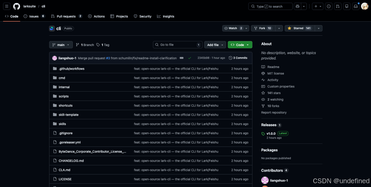Open the Actions tab
The width and height of the screenshot is (371, 187).
click(96, 16)
